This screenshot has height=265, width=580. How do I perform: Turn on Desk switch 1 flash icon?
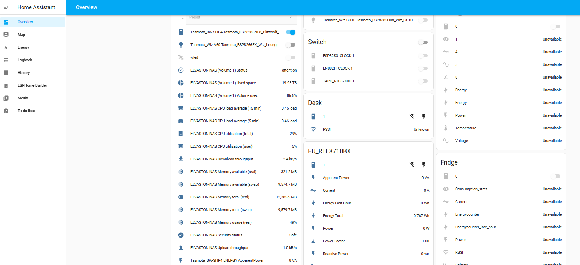[424, 117]
